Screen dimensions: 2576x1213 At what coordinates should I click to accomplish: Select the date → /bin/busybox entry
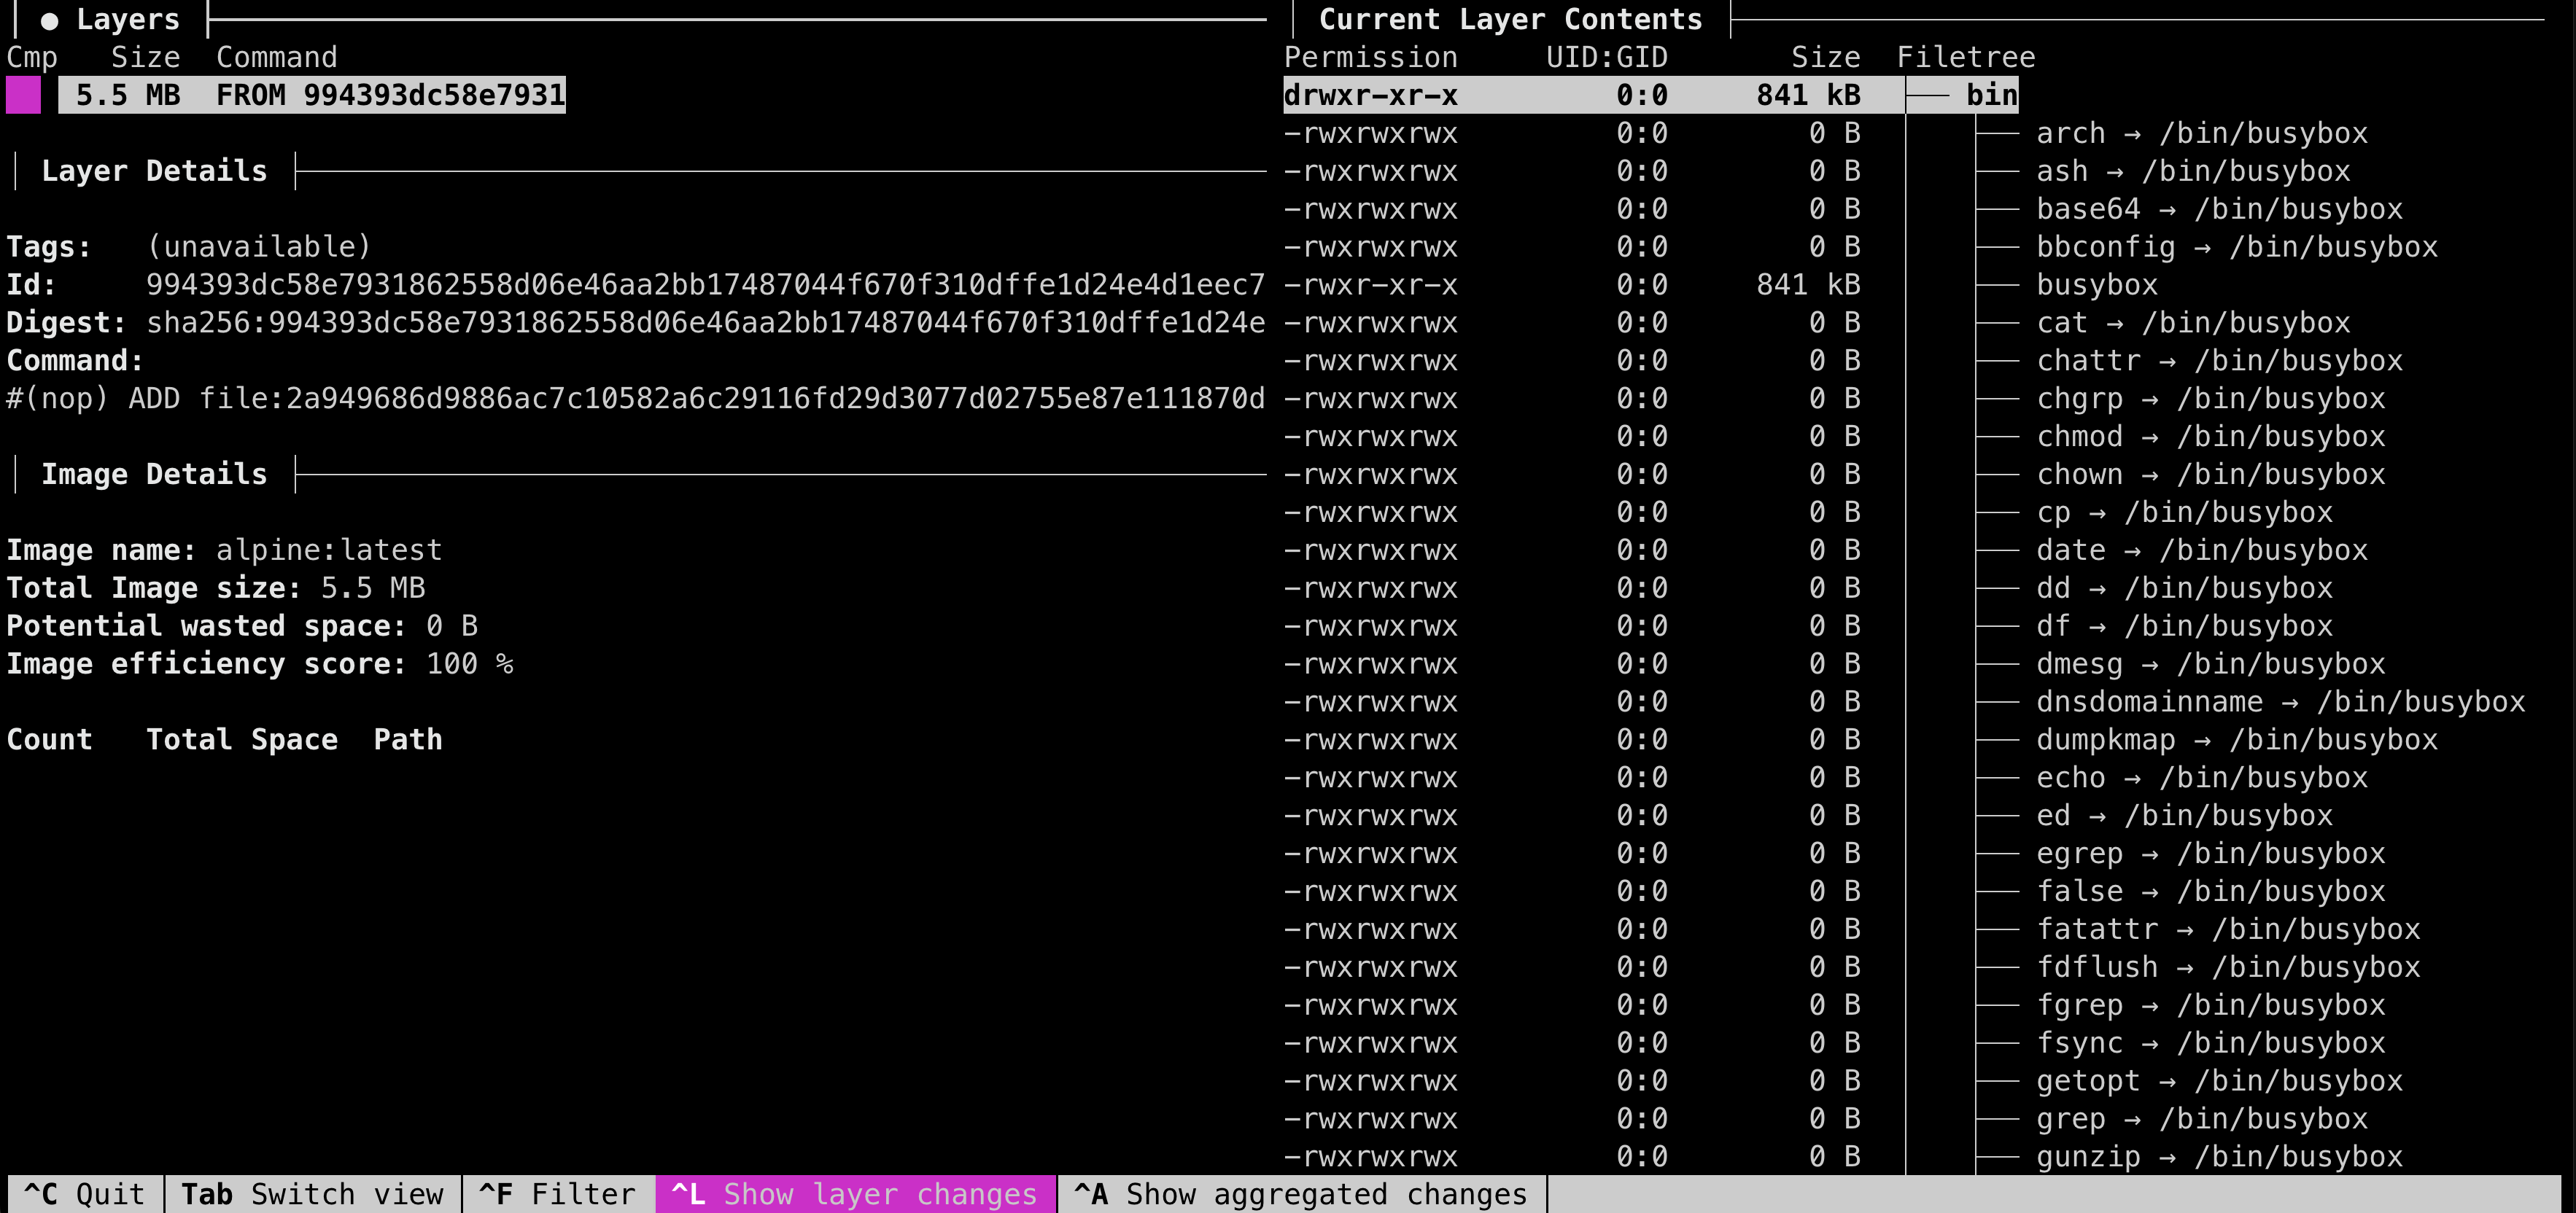point(2201,550)
